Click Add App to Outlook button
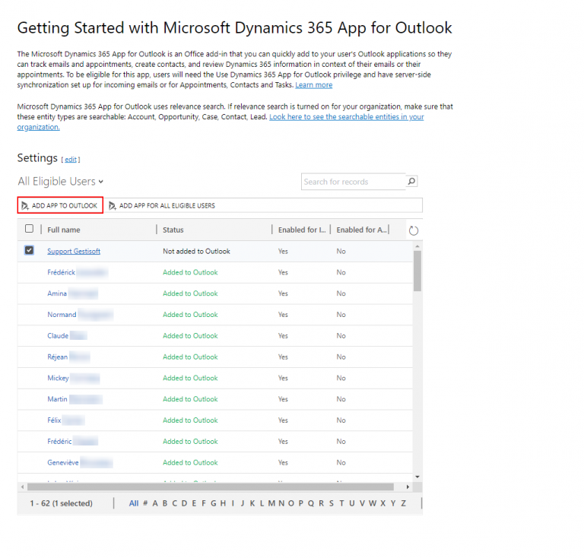 point(60,205)
